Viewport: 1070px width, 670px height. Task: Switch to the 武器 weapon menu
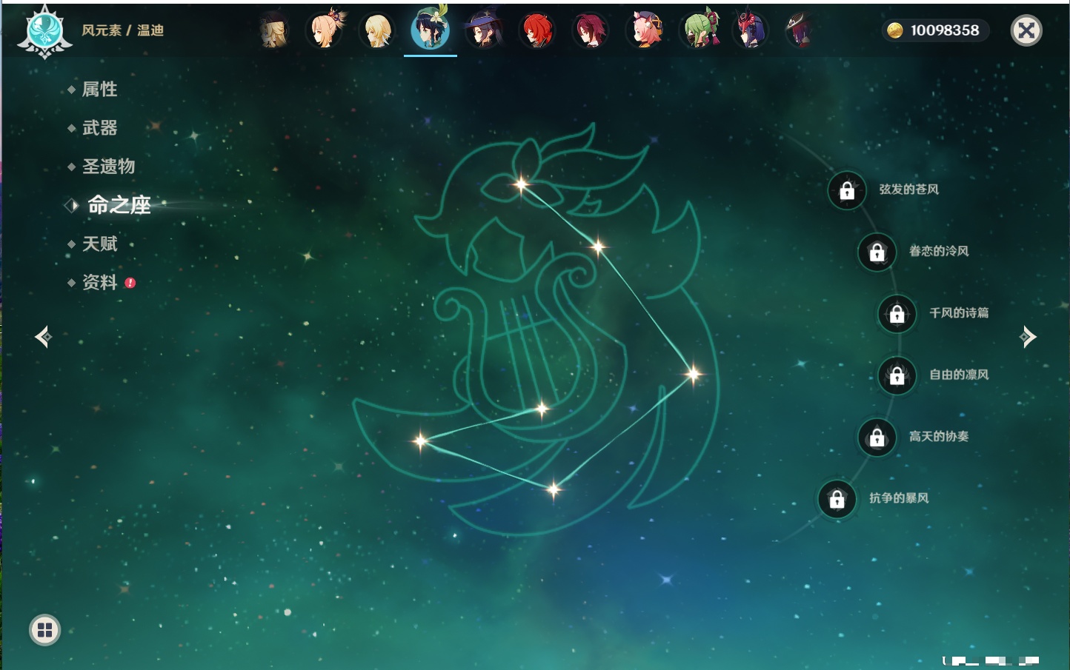coord(99,128)
